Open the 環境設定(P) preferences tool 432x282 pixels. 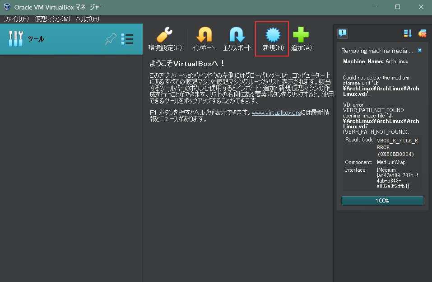click(165, 39)
